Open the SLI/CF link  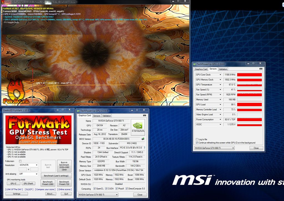29,189
